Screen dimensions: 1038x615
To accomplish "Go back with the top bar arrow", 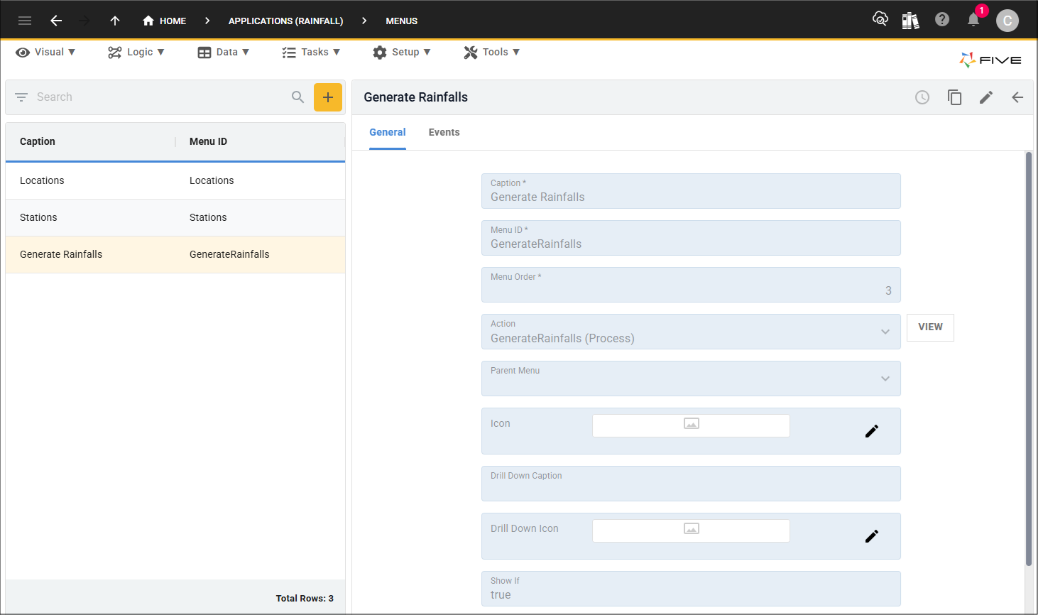I will pos(56,21).
